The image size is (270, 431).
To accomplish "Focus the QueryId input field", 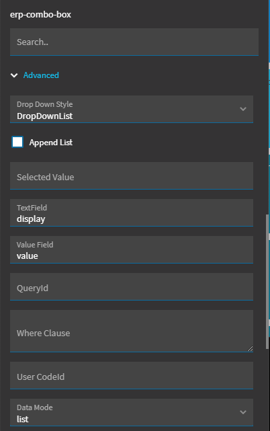I will click(132, 286).
